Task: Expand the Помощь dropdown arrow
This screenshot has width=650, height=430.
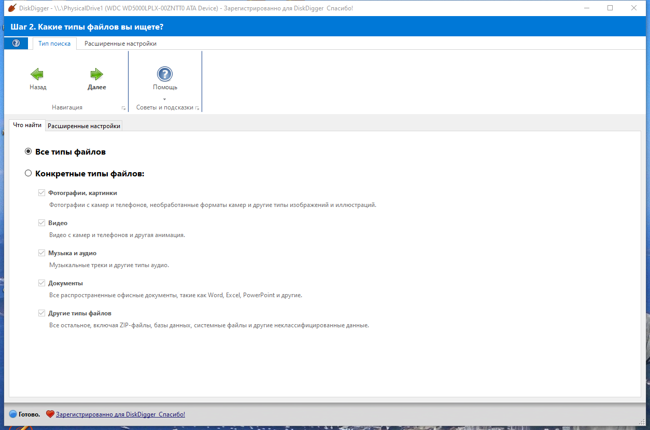Action: tap(165, 99)
